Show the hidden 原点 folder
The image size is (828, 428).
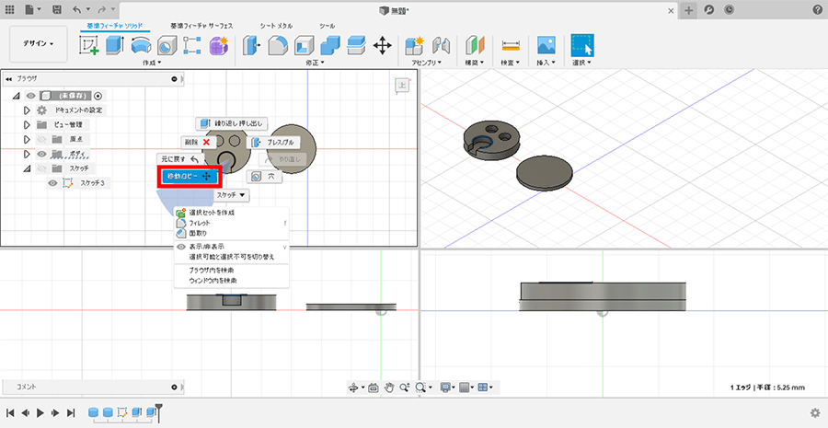coord(41,139)
